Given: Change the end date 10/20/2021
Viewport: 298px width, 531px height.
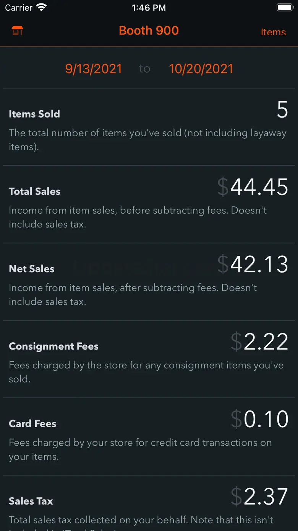Looking at the screenshot, I should click(x=201, y=69).
